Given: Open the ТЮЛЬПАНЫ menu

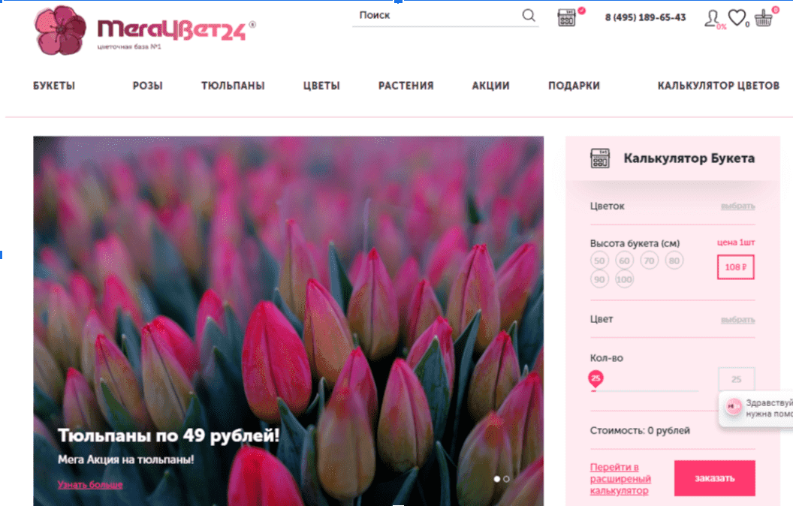Looking at the screenshot, I should (x=233, y=86).
